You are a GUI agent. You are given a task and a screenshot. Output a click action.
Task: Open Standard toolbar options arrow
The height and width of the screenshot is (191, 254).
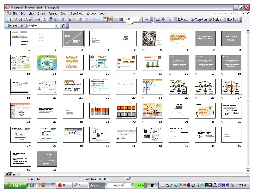click(x=151, y=20)
